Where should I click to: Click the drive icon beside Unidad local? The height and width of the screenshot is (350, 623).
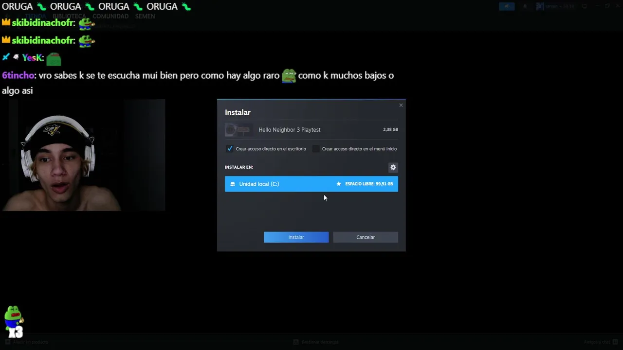[x=233, y=184]
